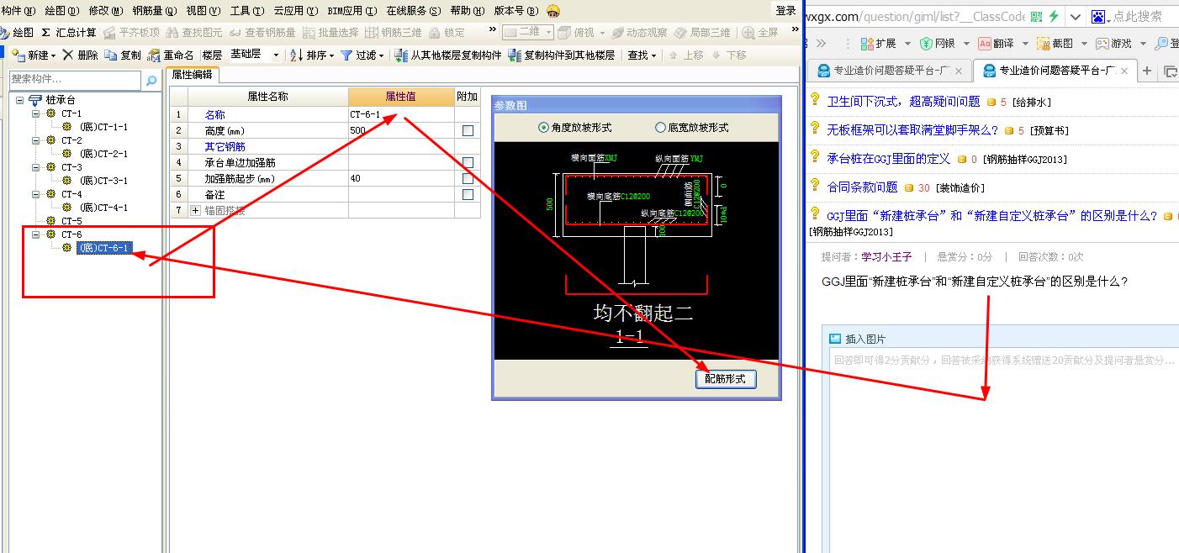Click the 配筋形式 button
This screenshot has height=553, width=1179.
click(x=726, y=379)
